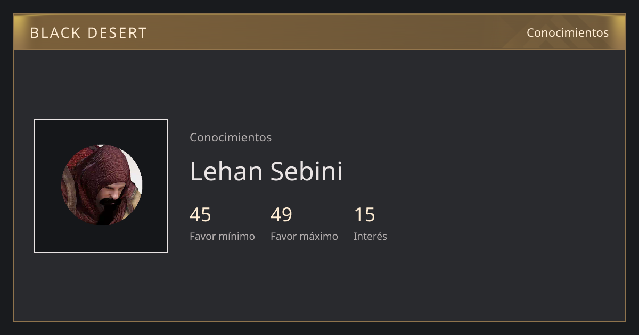Screen dimensions: 639x335
Task: Click the BLACK DESERT header title
Action: click(x=88, y=33)
